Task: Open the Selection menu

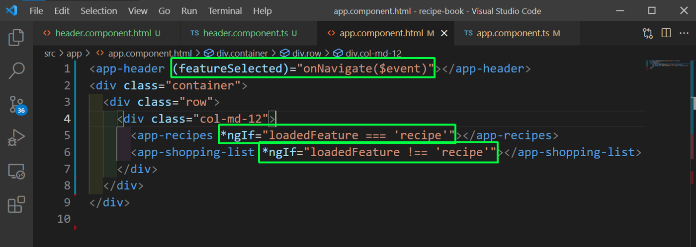Action: [99, 11]
